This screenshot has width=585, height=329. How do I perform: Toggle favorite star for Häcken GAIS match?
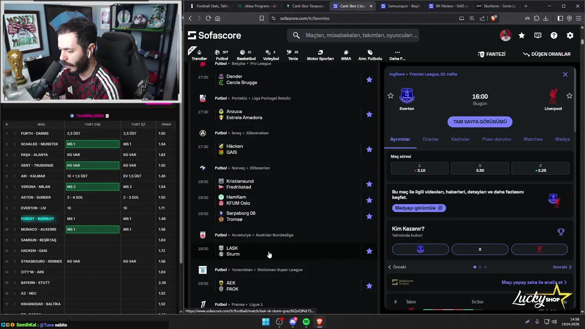369,149
